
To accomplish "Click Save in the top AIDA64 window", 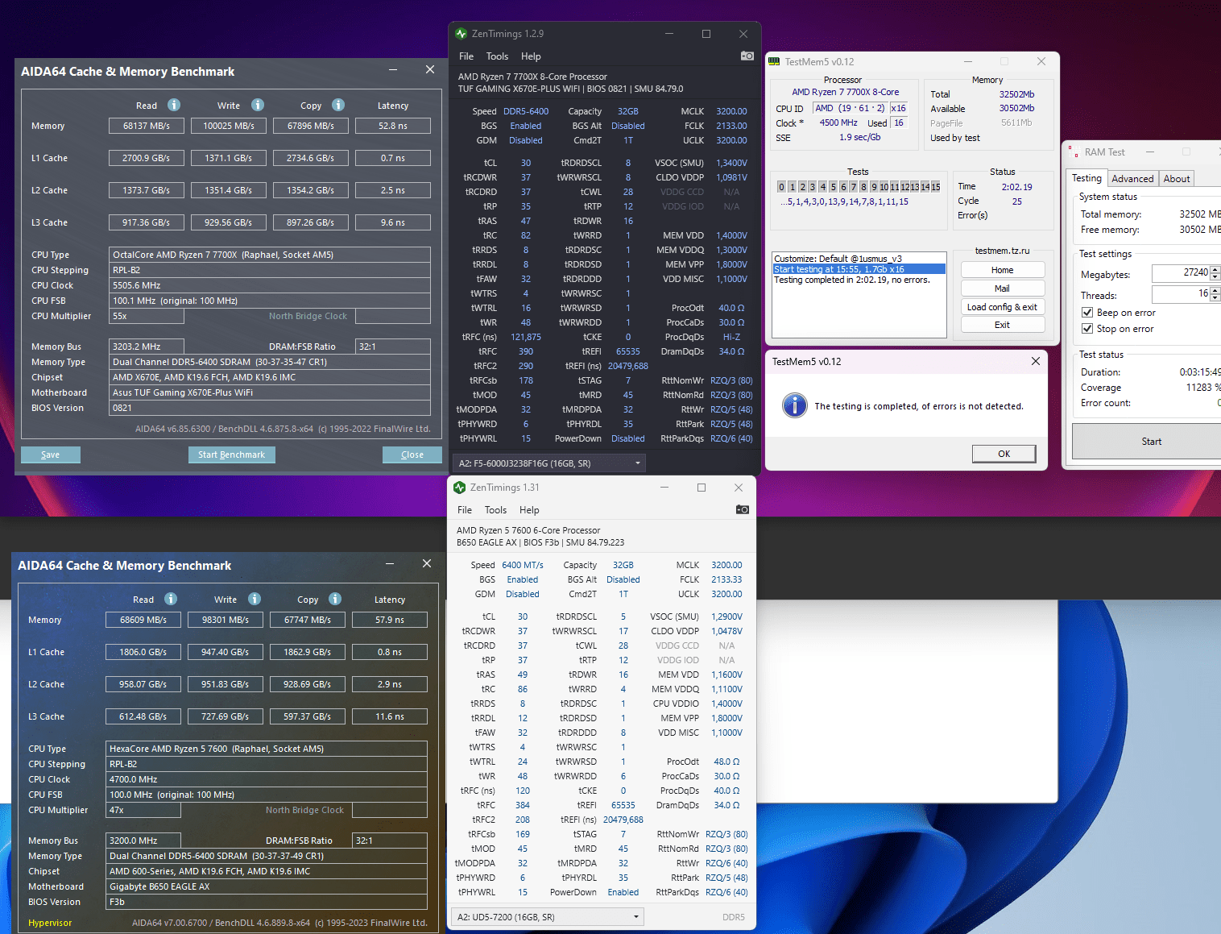I will tap(50, 455).
